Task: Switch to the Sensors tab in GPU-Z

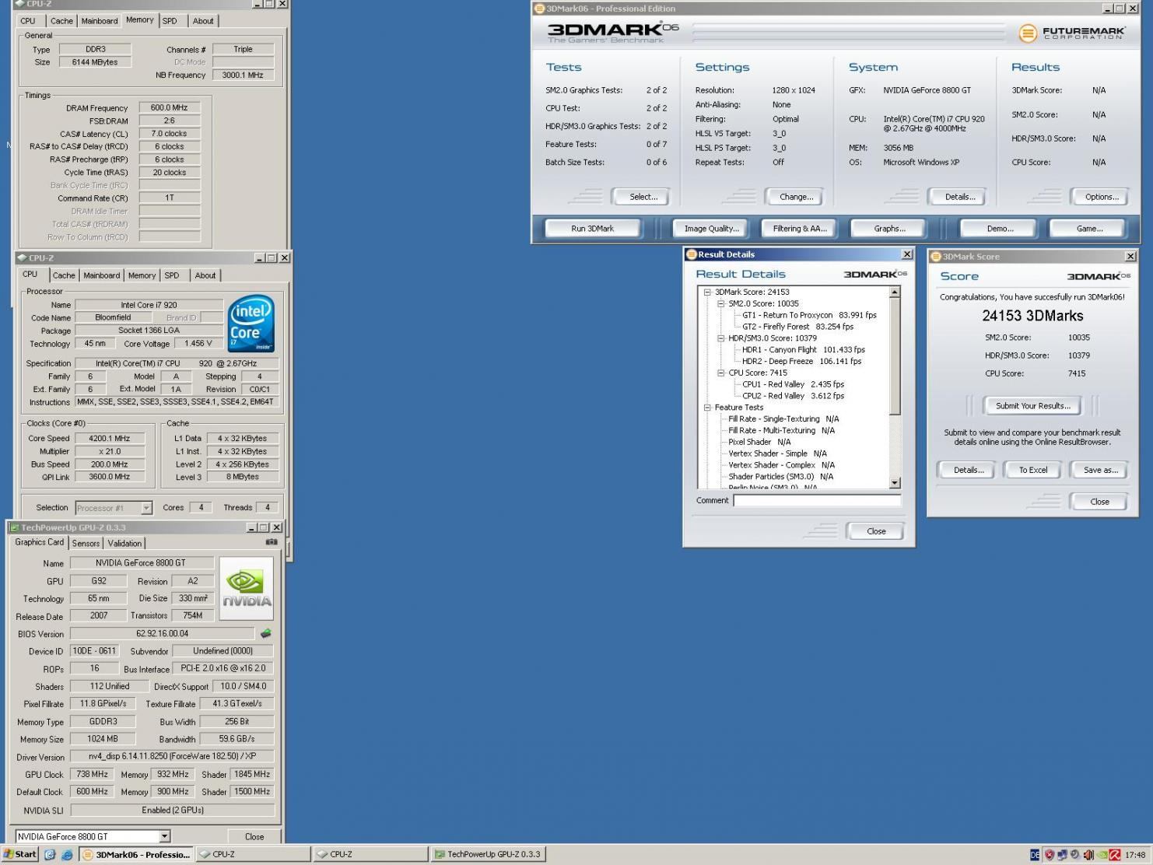Action: pos(86,543)
